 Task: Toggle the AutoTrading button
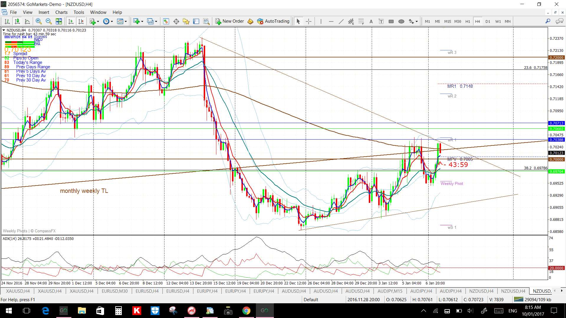[273, 21]
